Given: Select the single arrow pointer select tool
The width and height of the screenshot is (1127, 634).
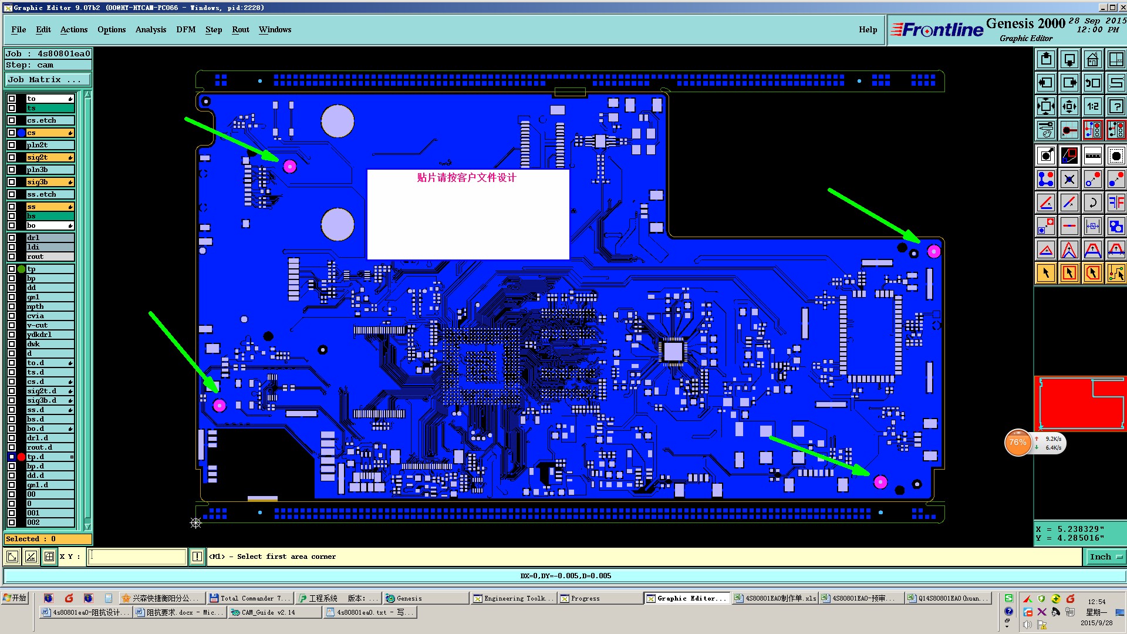Looking at the screenshot, I should point(1046,273).
